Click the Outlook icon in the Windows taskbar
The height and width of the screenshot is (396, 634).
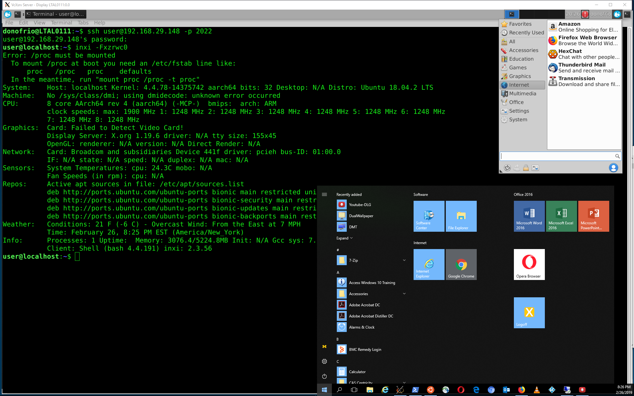[x=506, y=390]
